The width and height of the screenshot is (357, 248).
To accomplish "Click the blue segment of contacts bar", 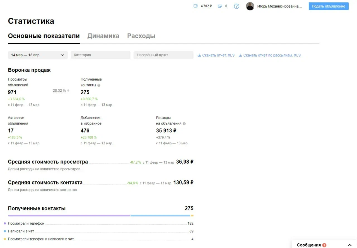I will [160, 215].
